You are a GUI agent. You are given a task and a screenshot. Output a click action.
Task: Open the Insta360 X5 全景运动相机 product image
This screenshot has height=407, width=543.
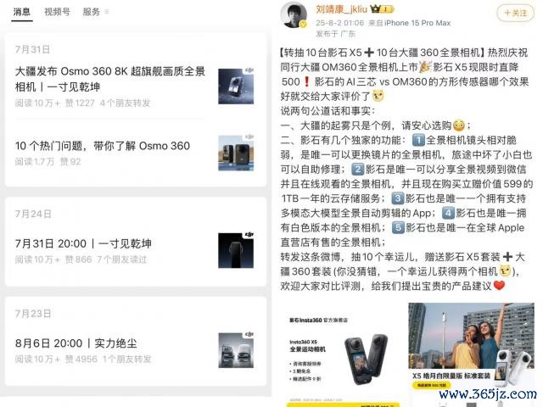343,354
